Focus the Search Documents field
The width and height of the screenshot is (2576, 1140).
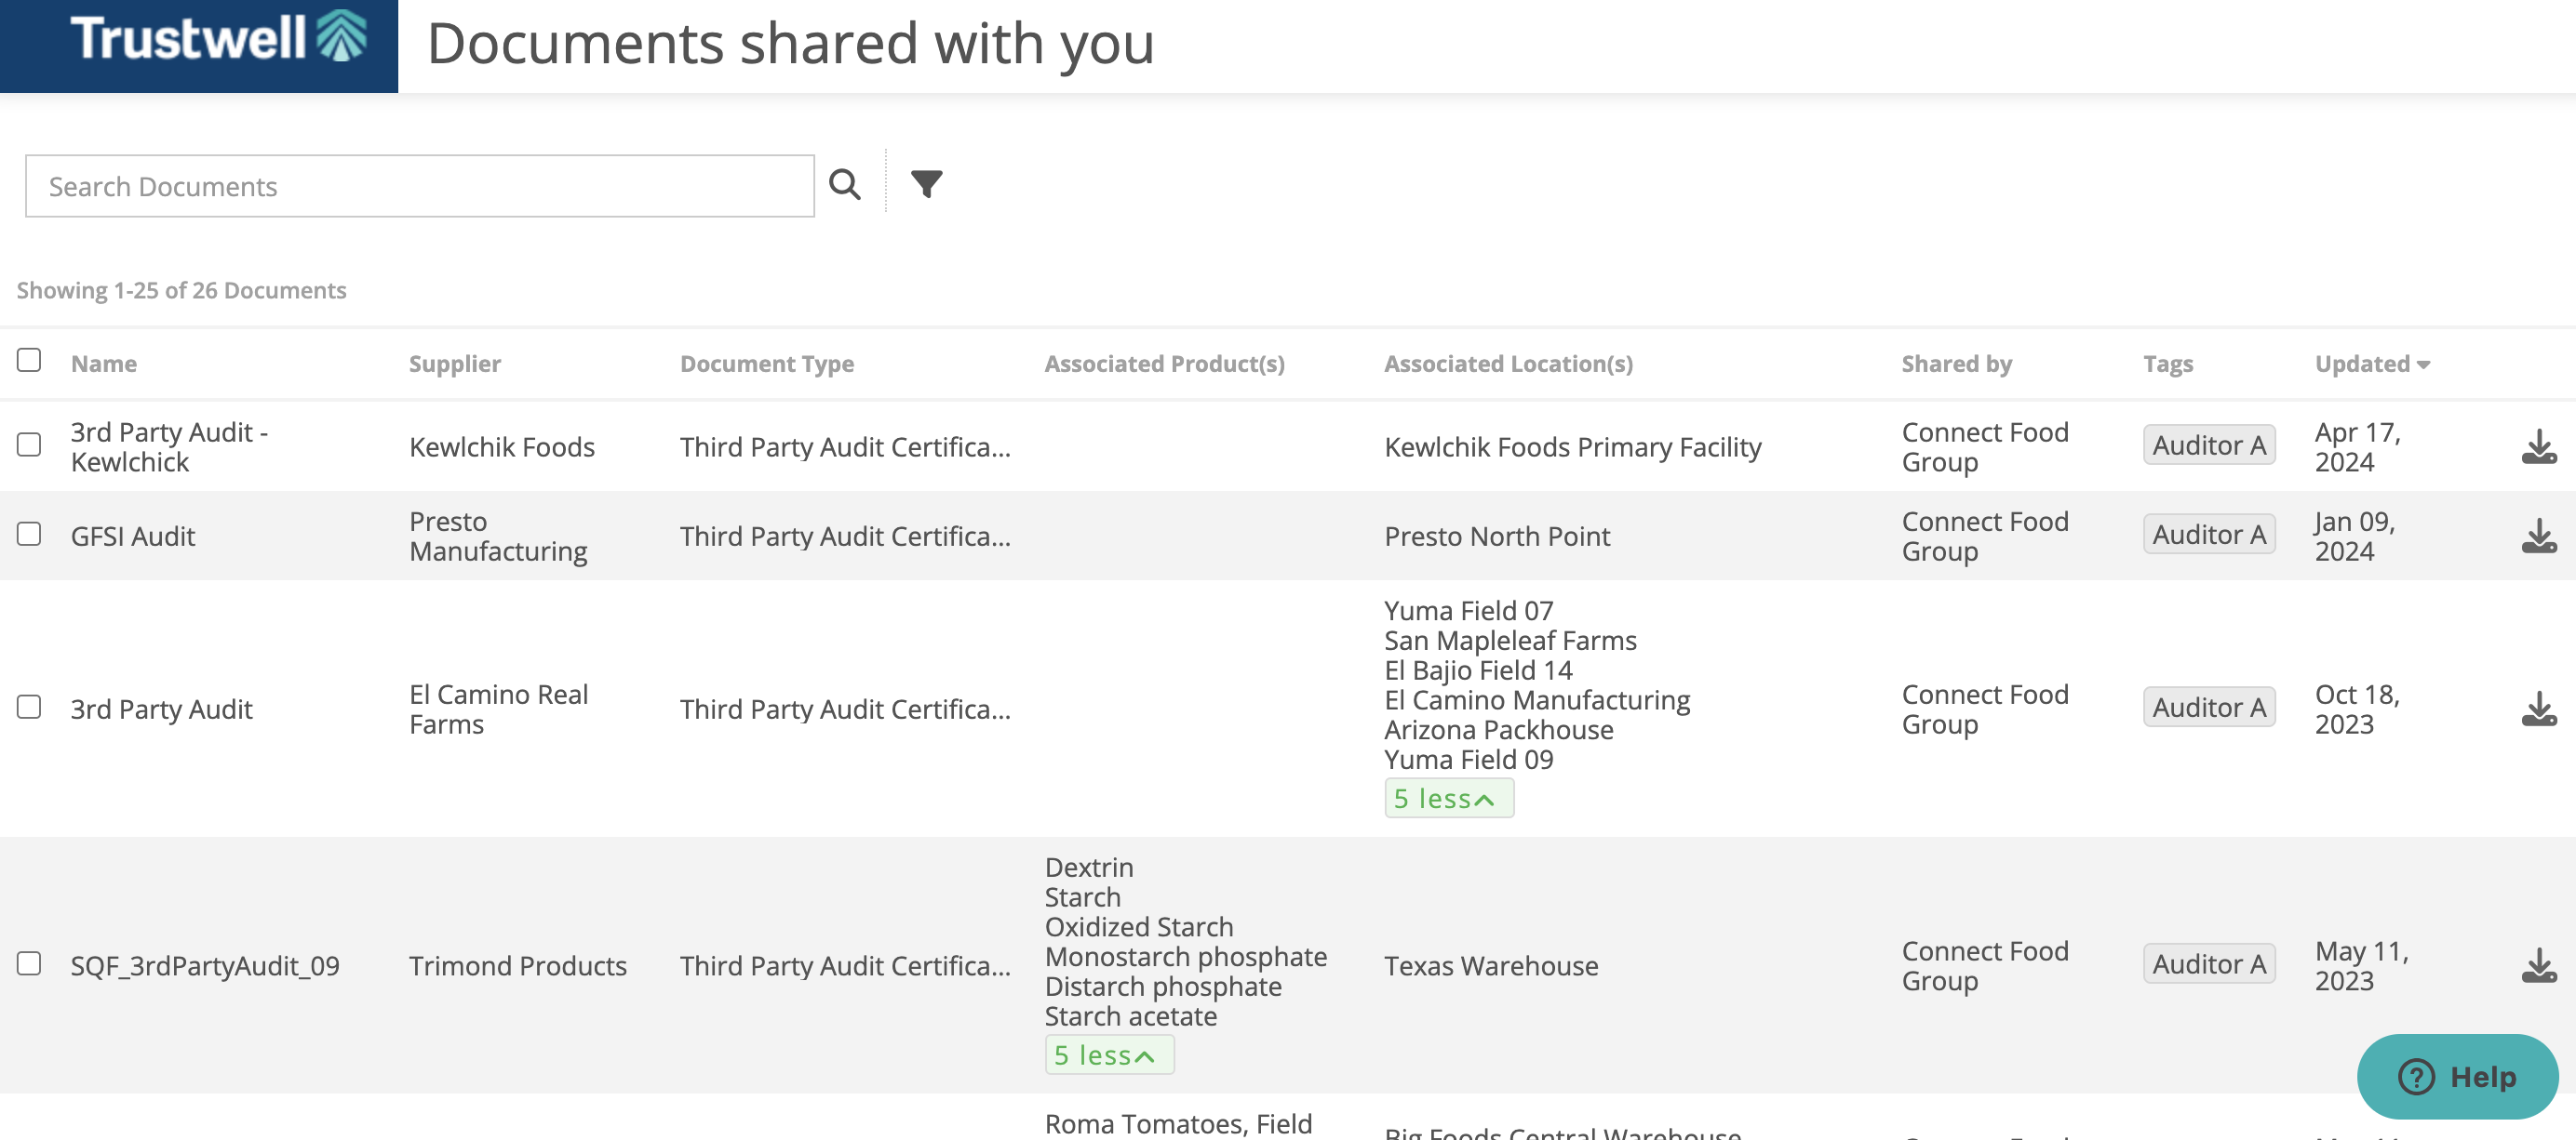click(420, 186)
